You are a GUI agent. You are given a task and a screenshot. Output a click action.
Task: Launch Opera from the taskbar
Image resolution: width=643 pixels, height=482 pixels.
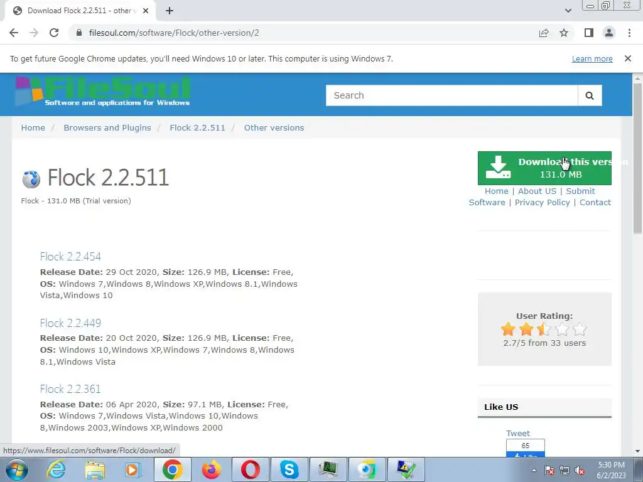tap(250, 469)
